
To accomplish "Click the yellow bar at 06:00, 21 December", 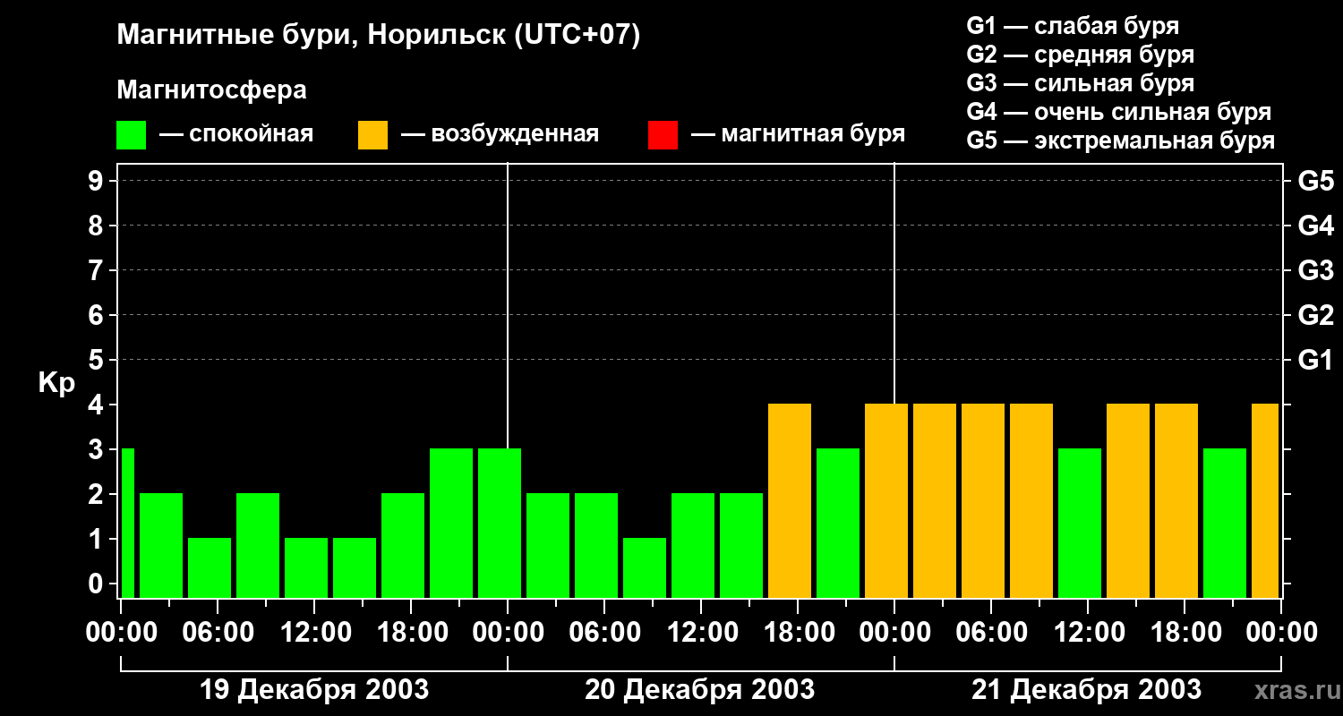I will pyautogui.click(x=983, y=500).
